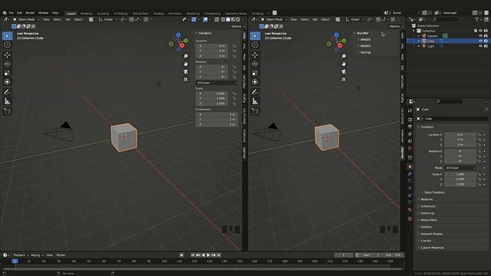491x276 pixels.
Task: Open the Object properties tab icon
Action: click(x=410, y=167)
